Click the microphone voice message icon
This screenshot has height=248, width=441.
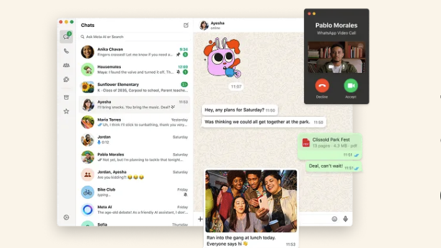pyautogui.click(x=345, y=219)
